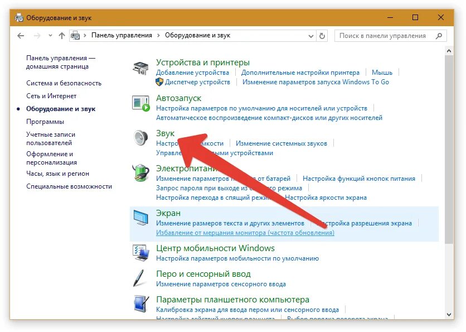Open Звук heading
This screenshot has height=332, width=466.
tap(165, 133)
